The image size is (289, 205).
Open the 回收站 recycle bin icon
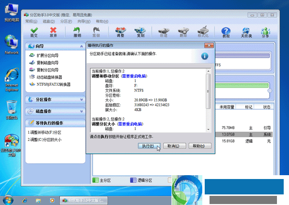12,110
